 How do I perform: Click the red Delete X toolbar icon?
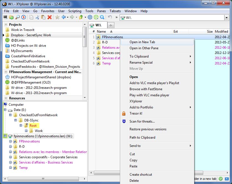point(49,17)
